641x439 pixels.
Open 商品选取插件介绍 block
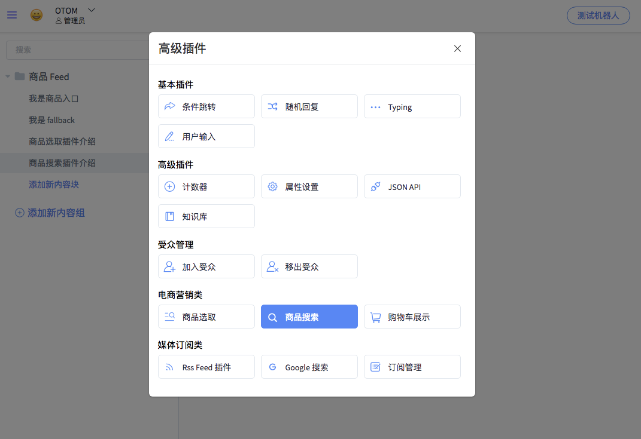[62, 142]
